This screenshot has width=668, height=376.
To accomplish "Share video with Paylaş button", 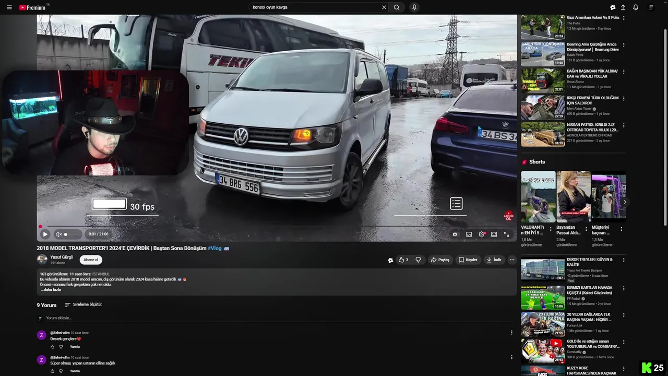I will [440, 260].
